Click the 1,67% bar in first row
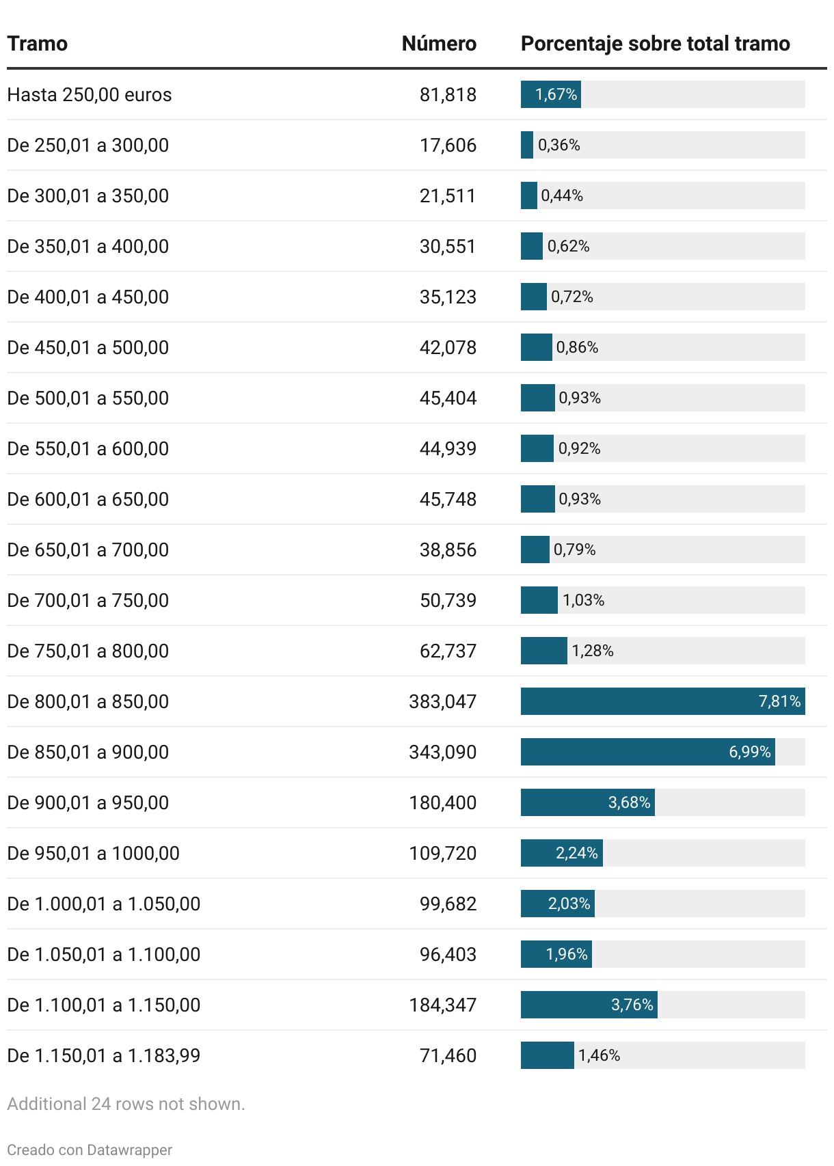 pos(550,94)
